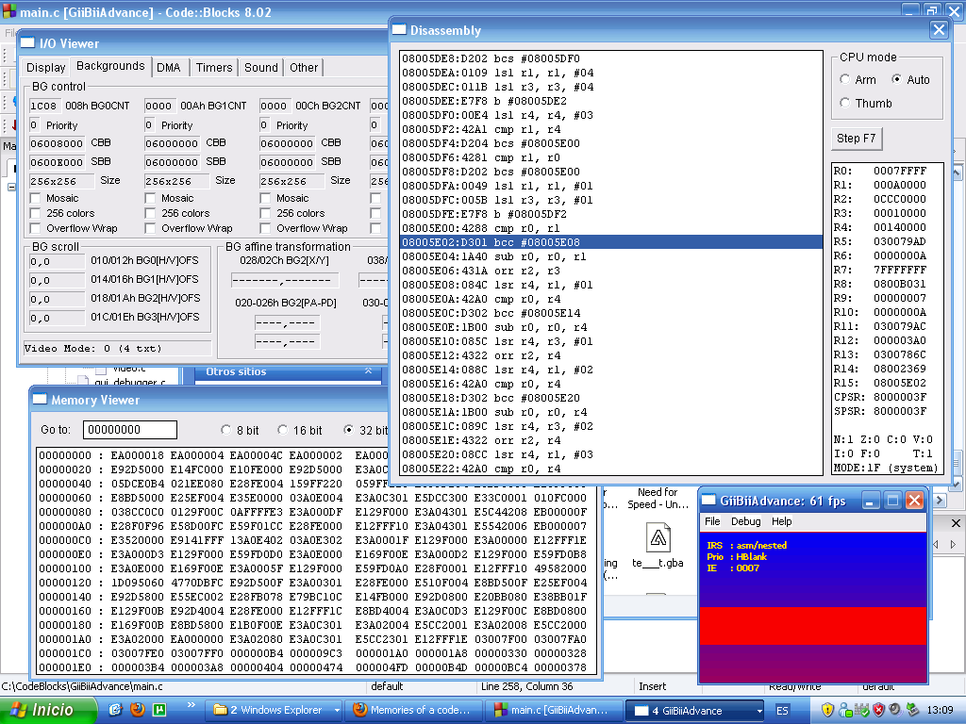Choose 8 bit view in Memory Viewer
Image resolution: width=966 pixels, height=724 pixels.
[x=226, y=430]
